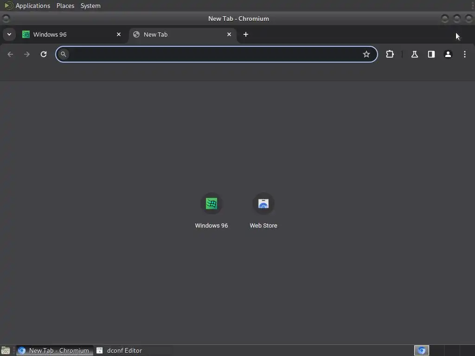Open the Windows 96 shortcut tile
Viewport: 475px width, 356px height.
tap(212, 211)
